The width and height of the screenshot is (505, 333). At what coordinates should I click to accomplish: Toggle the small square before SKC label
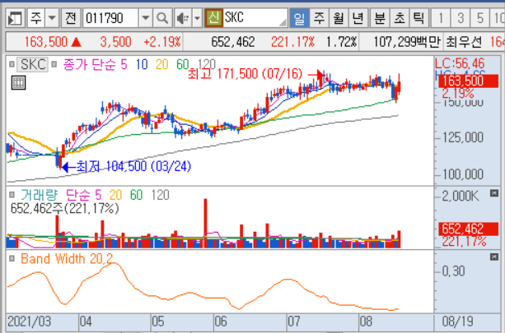pos(12,64)
